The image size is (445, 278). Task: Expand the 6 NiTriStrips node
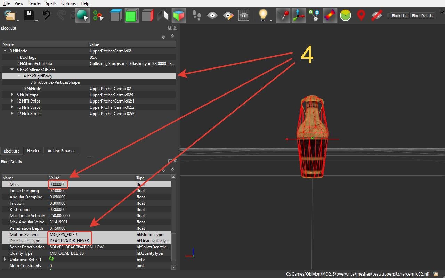tap(13, 95)
